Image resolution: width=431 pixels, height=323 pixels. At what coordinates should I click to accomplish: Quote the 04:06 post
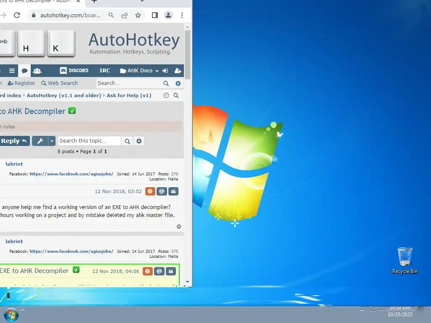coord(171,271)
